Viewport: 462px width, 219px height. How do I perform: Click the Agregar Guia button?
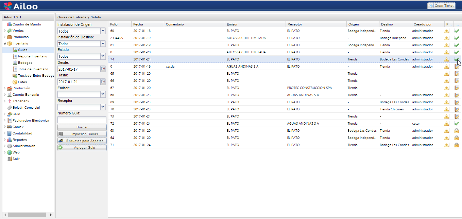(x=82, y=148)
